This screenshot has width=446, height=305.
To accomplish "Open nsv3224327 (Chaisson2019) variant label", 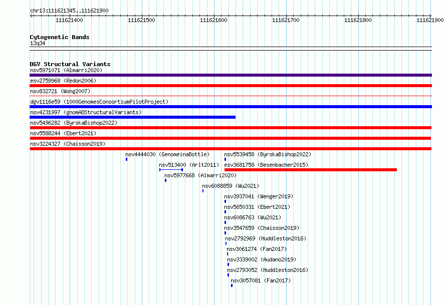I will [68, 144].
